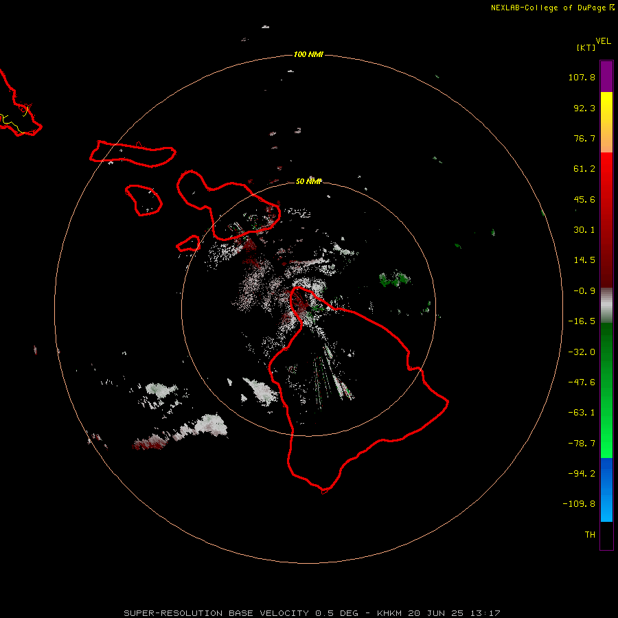Viewport: 618px width, 618px height.
Task: Click the purple segment of the velocity color bar
Action: point(606,76)
